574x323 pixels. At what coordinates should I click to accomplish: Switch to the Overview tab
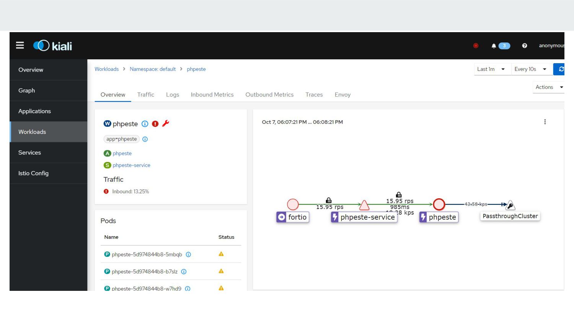point(113,95)
